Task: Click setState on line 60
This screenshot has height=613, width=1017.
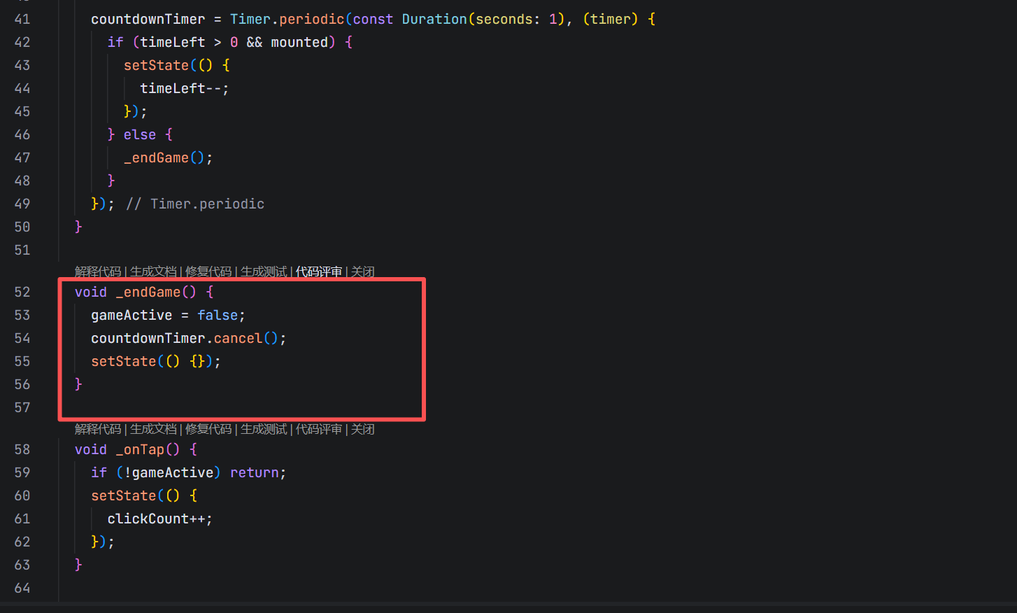Action: click(124, 495)
